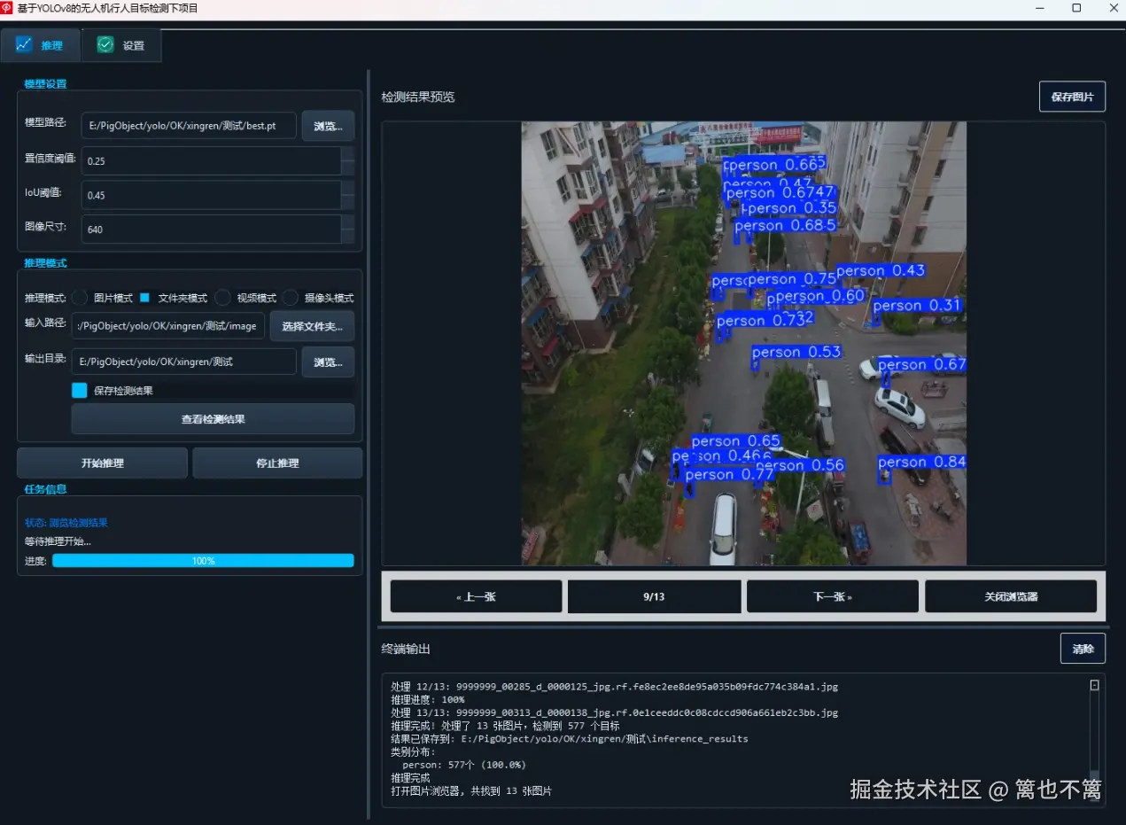
Task: Click 清除 to clear the terminal output
Action: point(1083,648)
